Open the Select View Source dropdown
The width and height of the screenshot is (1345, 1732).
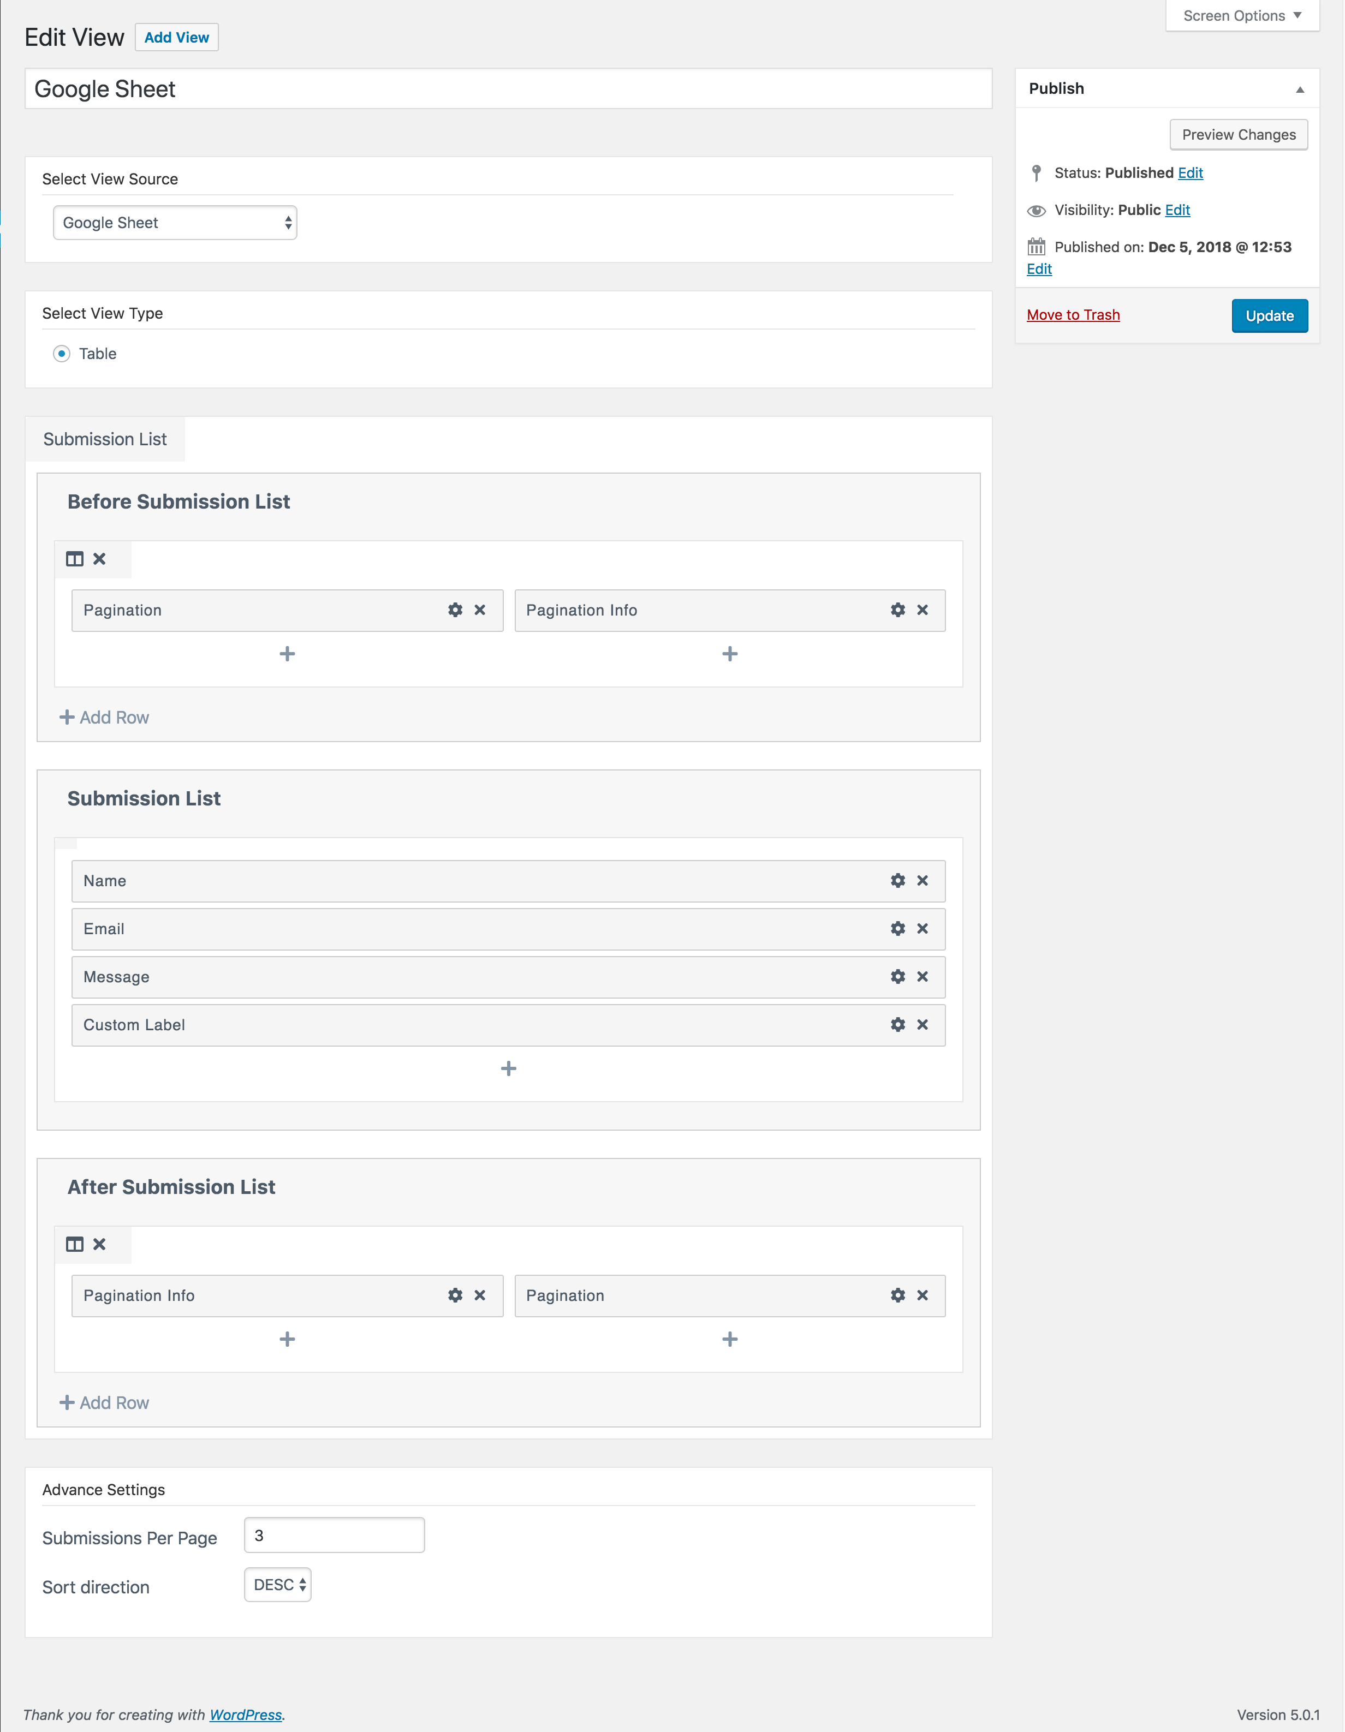tap(175, 223)
